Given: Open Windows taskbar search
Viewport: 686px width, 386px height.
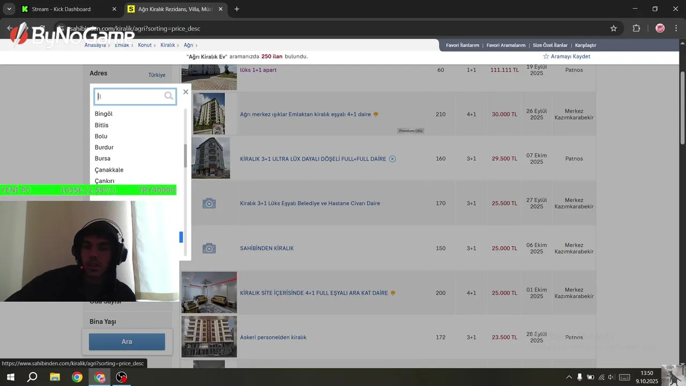Looking at the screenshot, I should 32,377.
